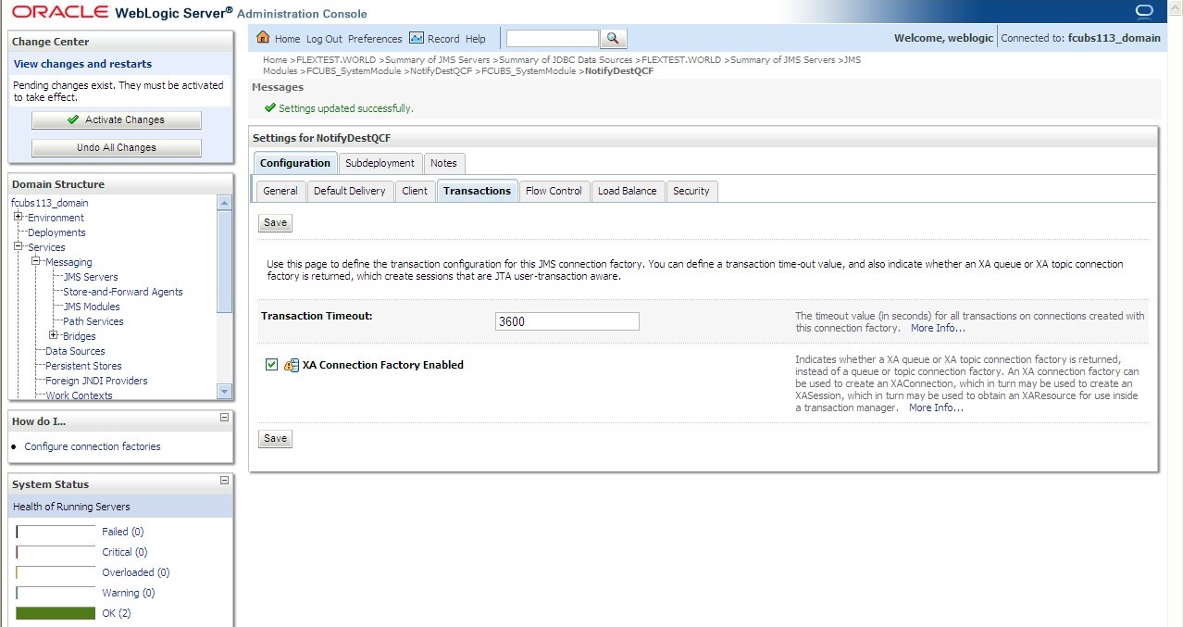Open the Configuration tab
Image resolution: width=1183 pixels, height=627 pixels.
tap(295, 163)
